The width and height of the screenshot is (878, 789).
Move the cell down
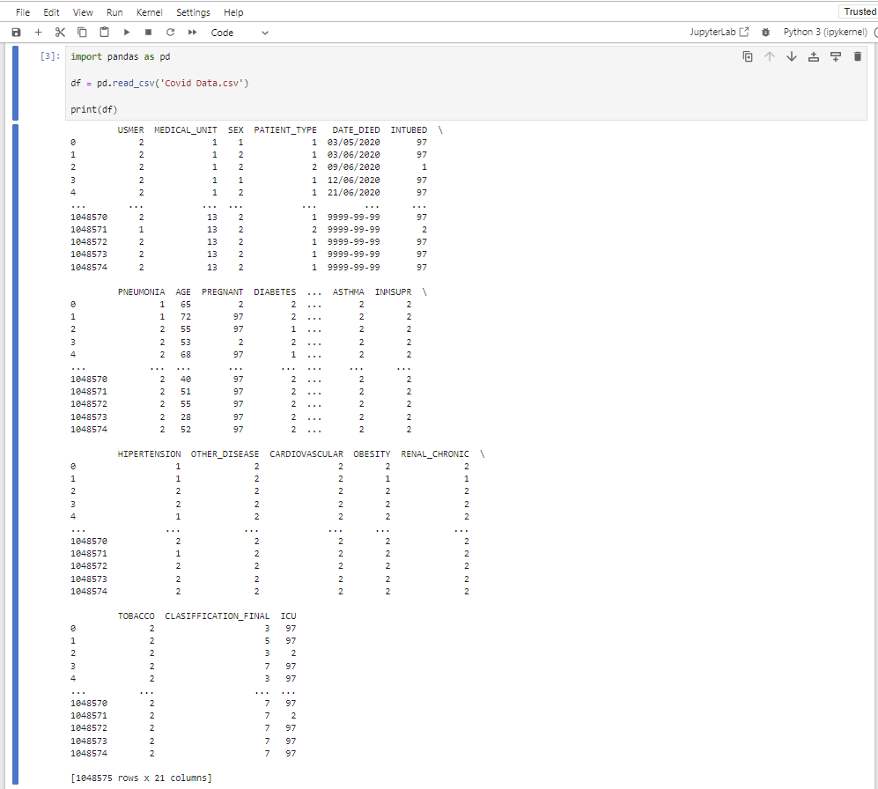tap(791, 56)
